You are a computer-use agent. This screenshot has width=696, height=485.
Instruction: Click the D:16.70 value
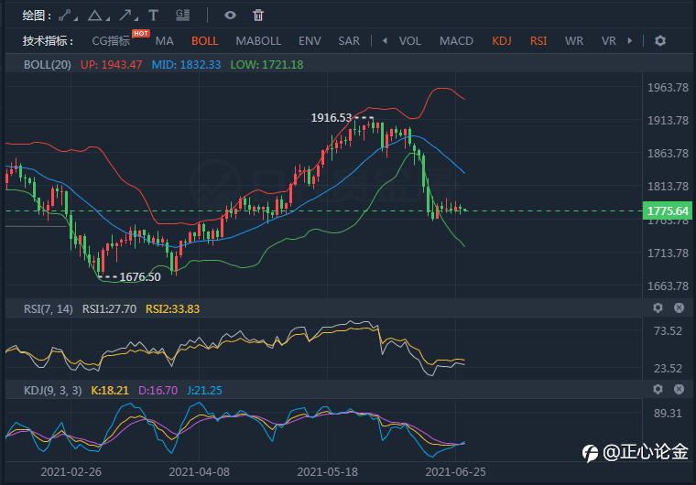click(158, 391)
